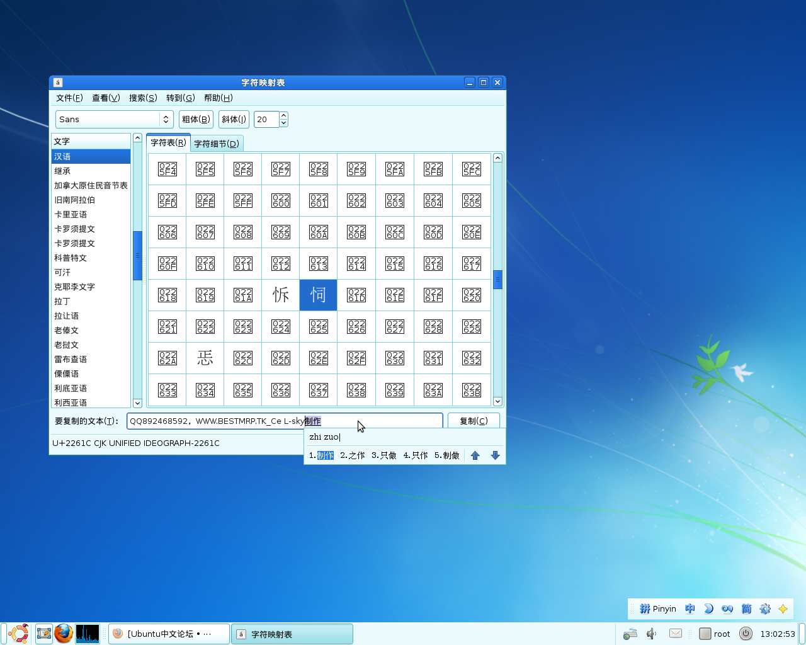Select 拉丁 script
806x645 pixels.
[91, 301]
